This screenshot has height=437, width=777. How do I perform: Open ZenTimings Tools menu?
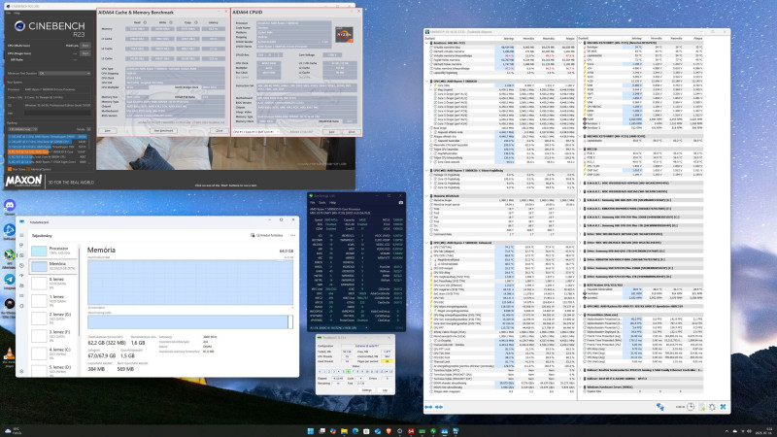[321, 203]
